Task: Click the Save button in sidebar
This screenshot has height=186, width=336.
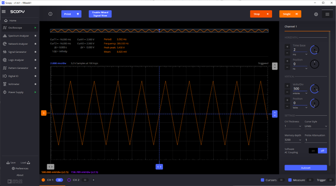Action: click(11, 163)
